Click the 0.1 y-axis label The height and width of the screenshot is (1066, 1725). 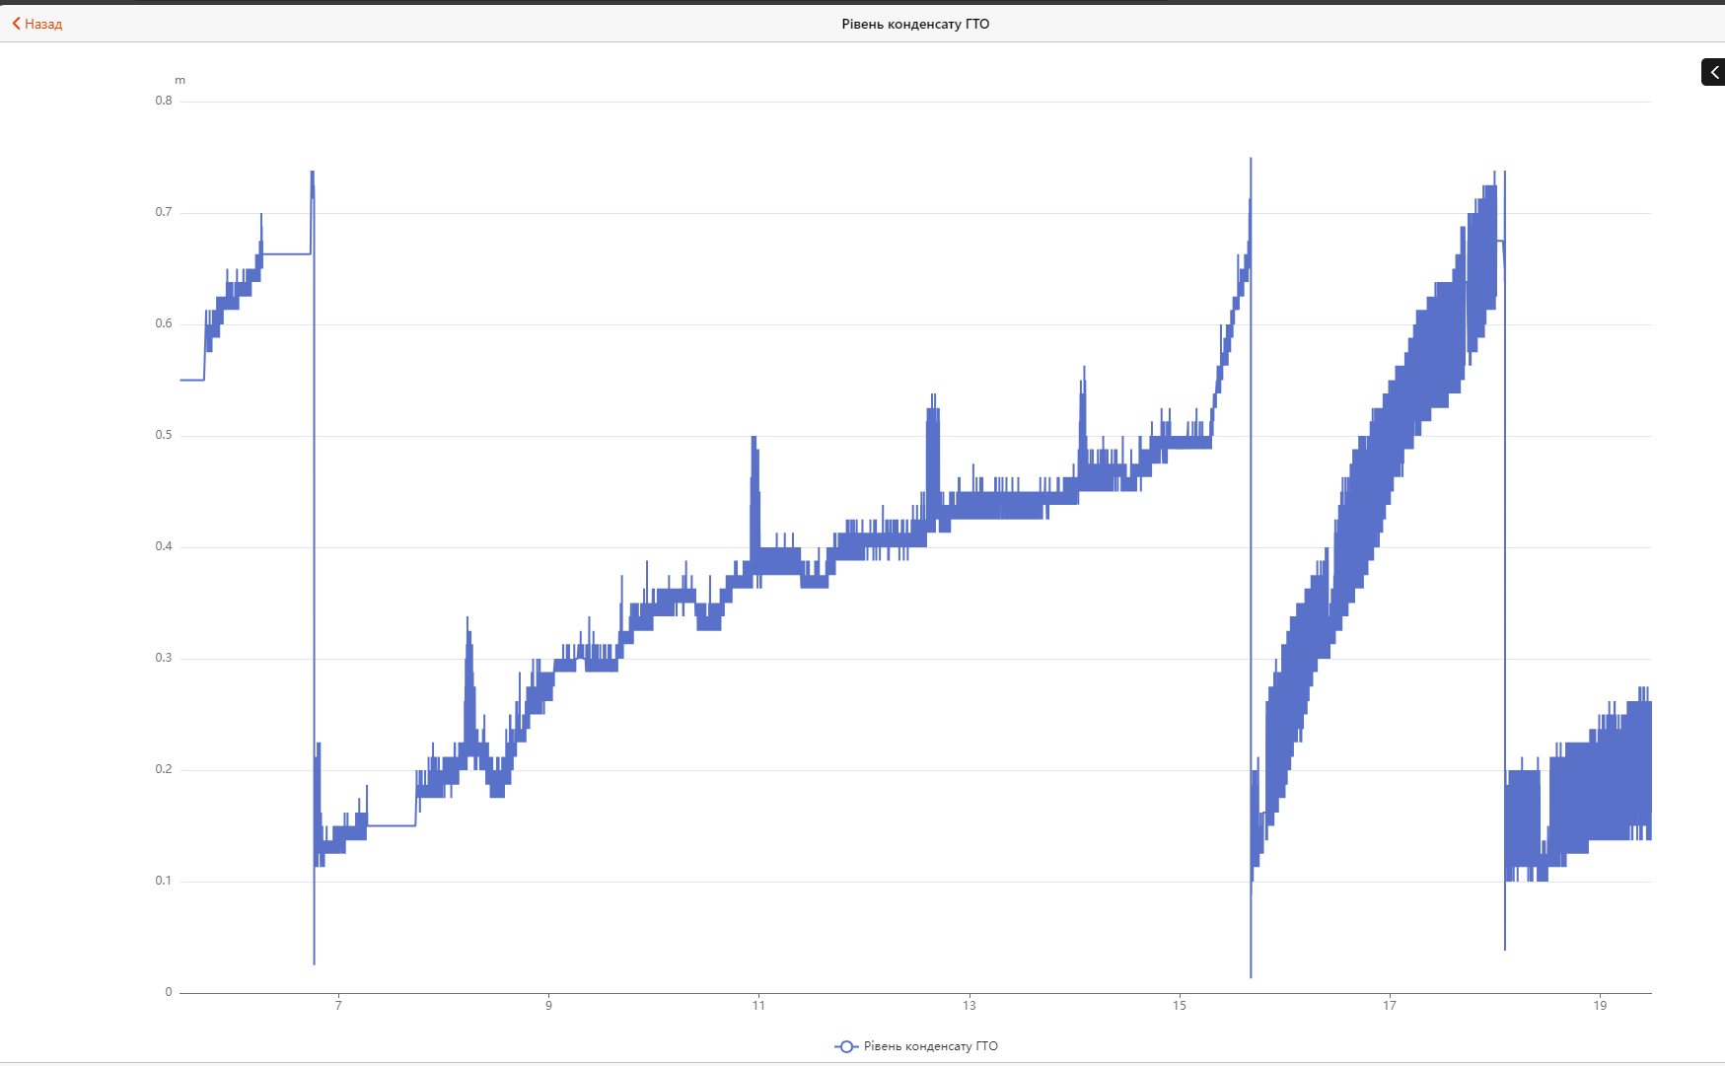[x=163, y=881]
